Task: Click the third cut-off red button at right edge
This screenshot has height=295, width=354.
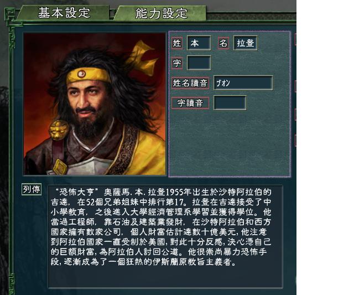Action: (x=295, y=115)
